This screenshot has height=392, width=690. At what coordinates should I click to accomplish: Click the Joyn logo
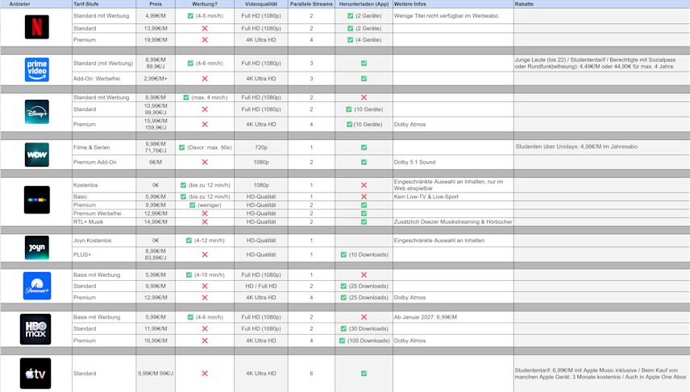[37, 247]
